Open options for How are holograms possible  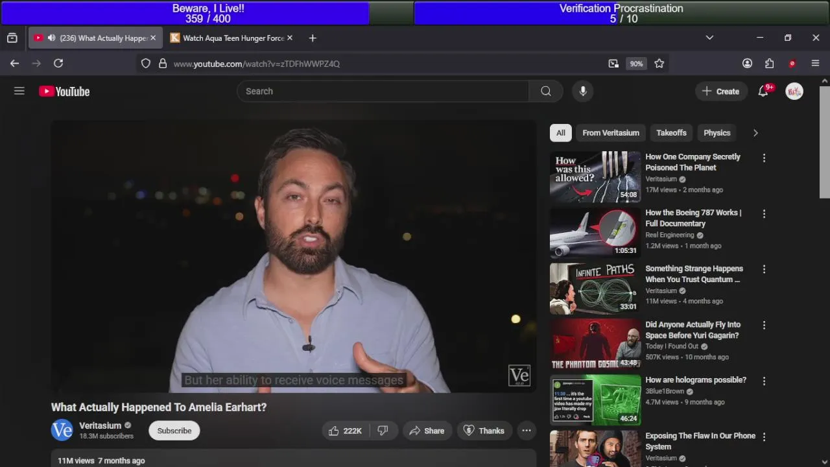point(764,381)
